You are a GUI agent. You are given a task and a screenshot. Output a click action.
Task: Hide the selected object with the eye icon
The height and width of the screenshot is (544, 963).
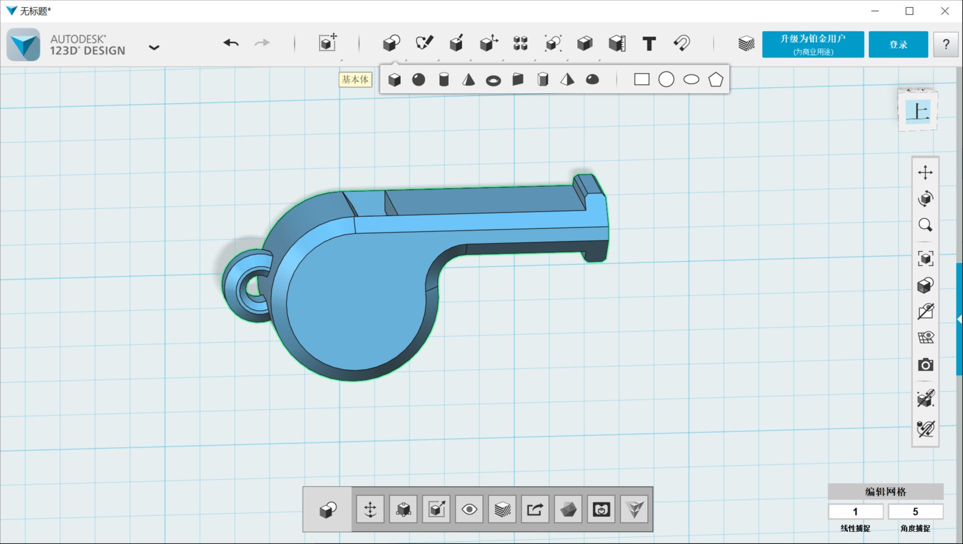[x=468, y=509]
